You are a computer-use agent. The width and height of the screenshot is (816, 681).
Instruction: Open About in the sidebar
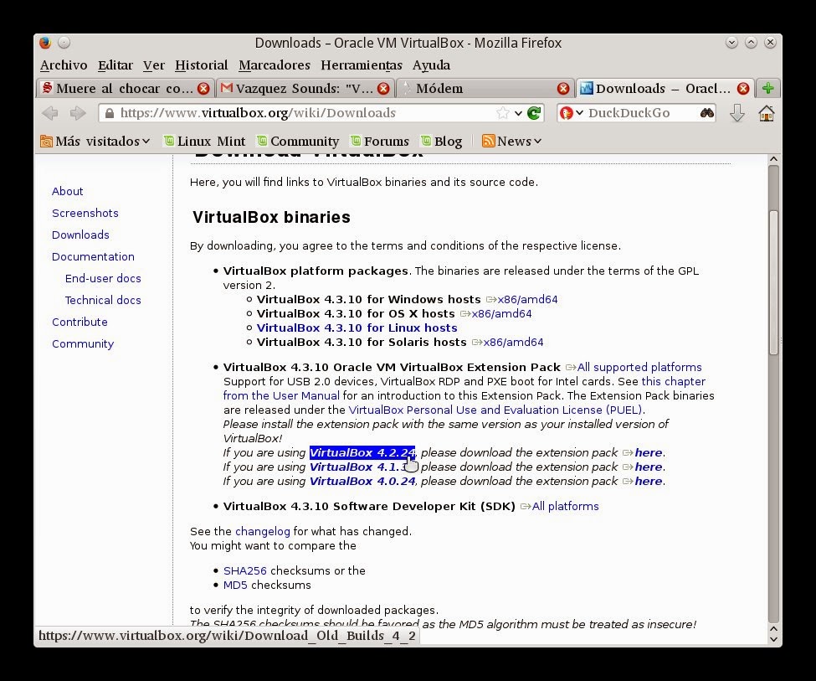click(x=67, y=191)
